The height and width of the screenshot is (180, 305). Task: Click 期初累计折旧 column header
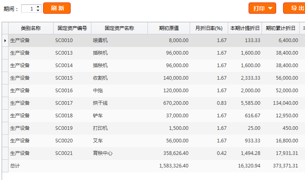280,28
